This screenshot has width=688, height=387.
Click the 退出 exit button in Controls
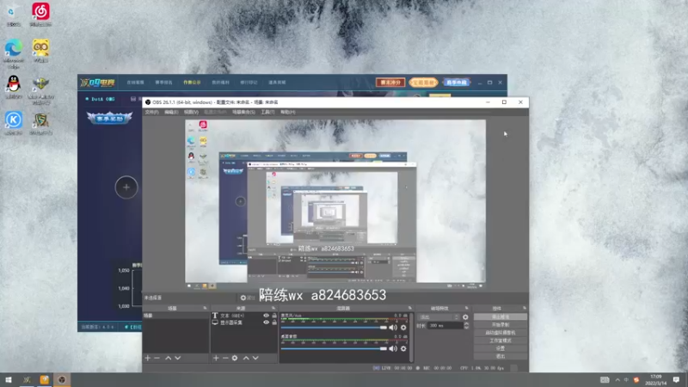tap(501, 356)
